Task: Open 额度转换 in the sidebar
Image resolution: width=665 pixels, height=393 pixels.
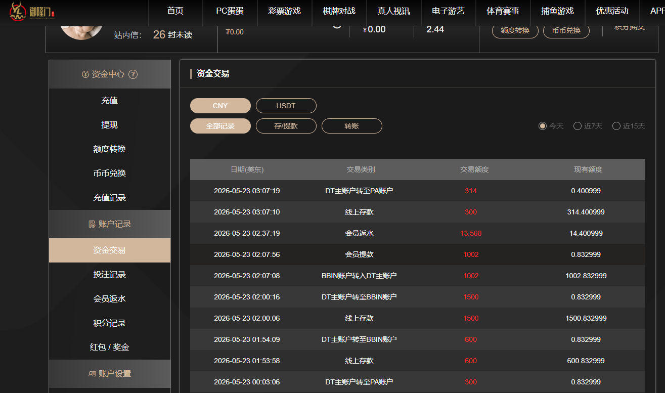Action: (x=110, y=149)
